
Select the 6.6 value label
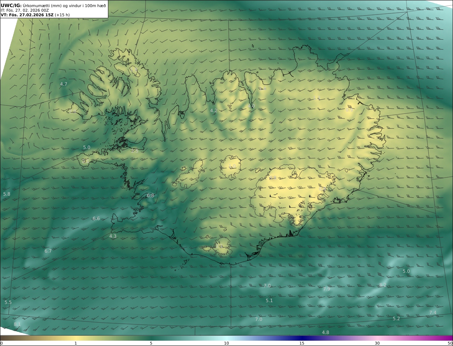[96, 219]
